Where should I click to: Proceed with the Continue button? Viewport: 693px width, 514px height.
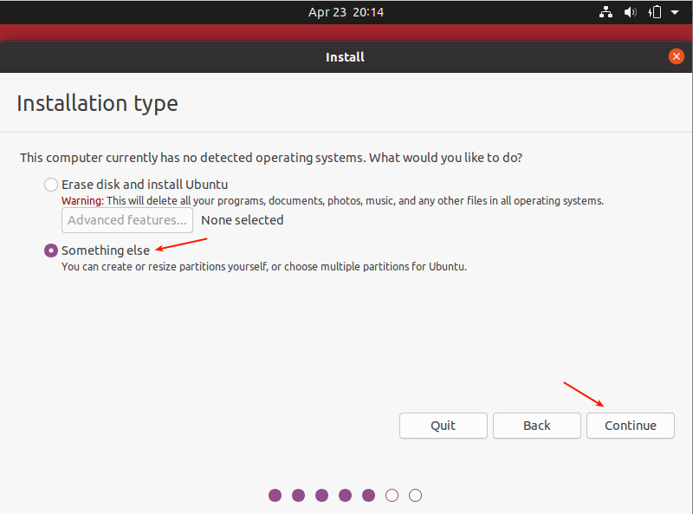pyautogui.click(x=631, y=426)
